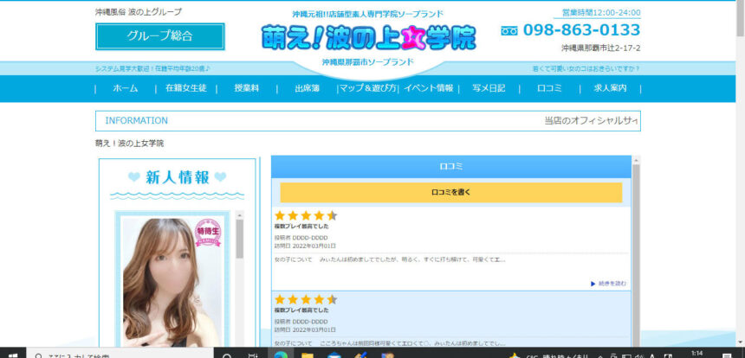Click the scrolling text 当店のオフィシャルサイ
Image resolution: width=745 pixels, height=358 pixels.
[591, 121]
